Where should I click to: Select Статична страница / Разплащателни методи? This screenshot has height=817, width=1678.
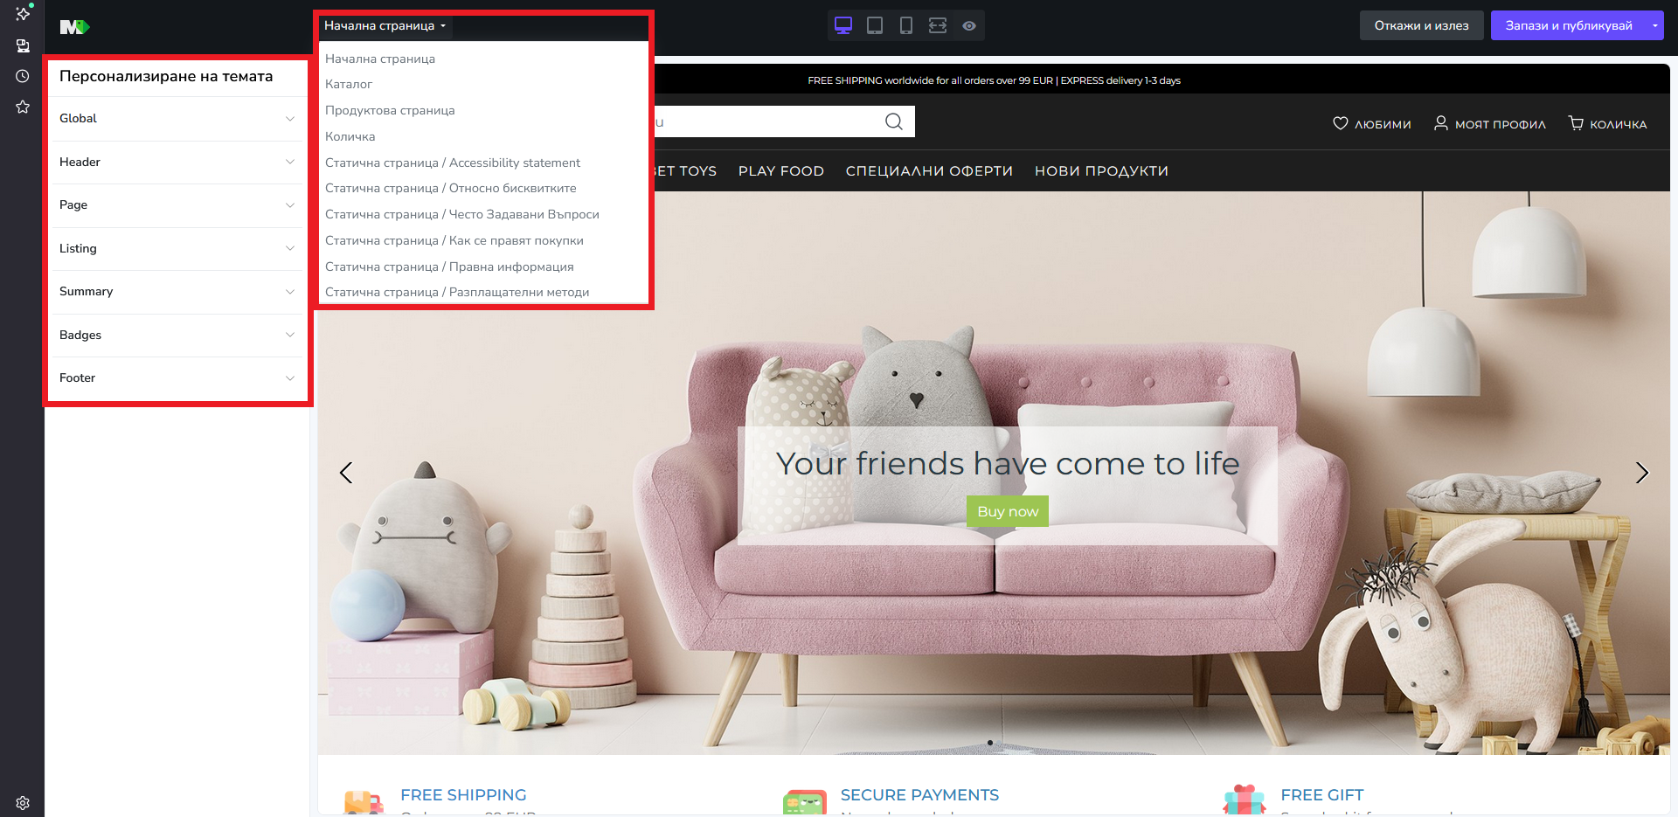[x=457, y=292]
